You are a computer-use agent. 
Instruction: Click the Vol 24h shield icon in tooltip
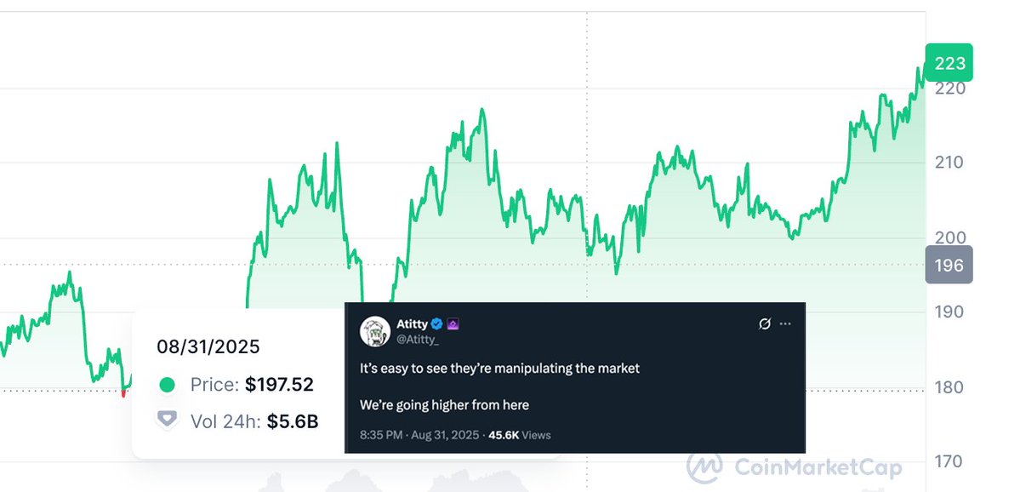[168, 420]
